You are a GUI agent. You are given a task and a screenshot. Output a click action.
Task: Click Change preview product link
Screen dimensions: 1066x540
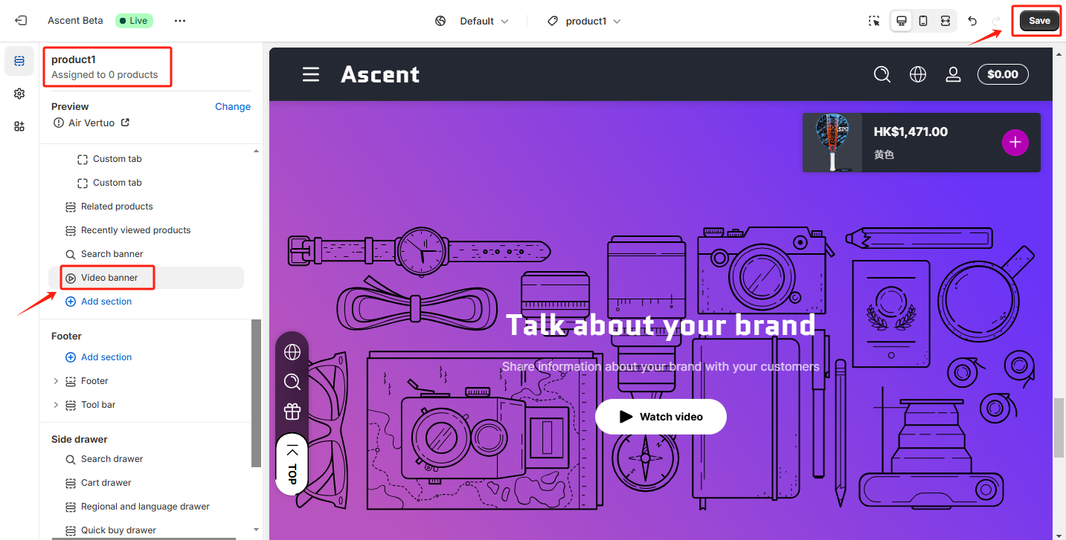[x=232, y=106]
